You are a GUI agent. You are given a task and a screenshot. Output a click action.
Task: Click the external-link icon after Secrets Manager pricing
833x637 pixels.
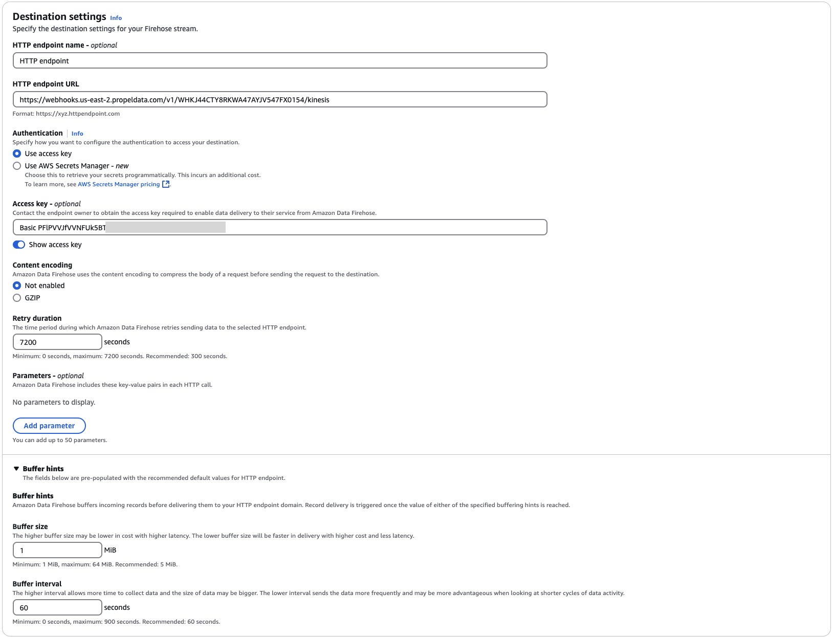[x=166, y=184]
